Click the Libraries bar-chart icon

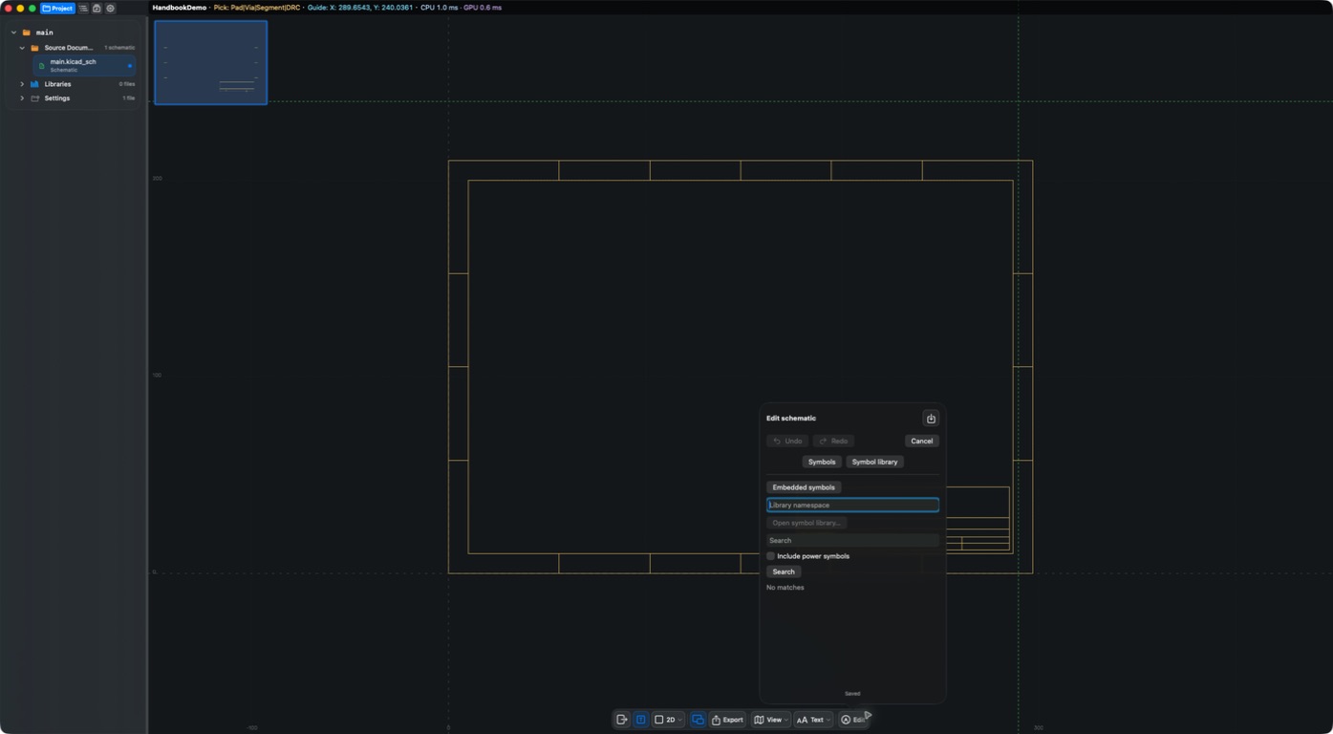[35, 84]
